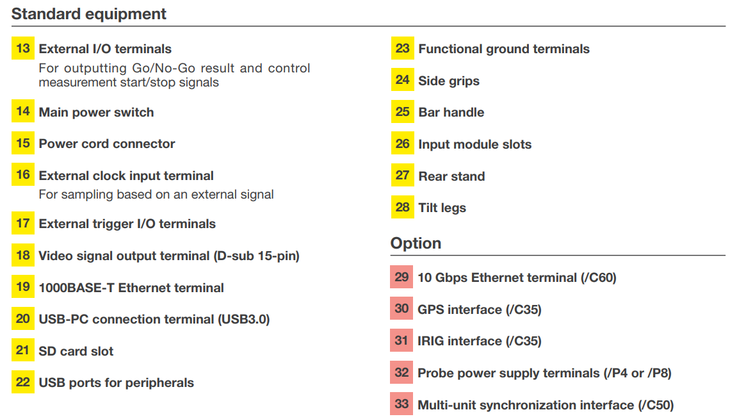Select Input module slots label

pyautogui.click(x=474, y=144)
